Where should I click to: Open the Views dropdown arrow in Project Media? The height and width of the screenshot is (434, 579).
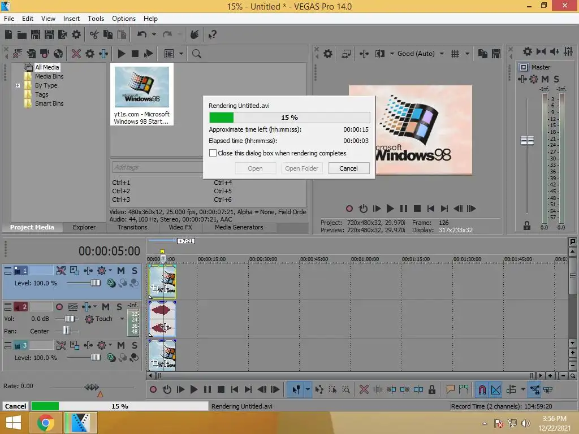[181, 54]
